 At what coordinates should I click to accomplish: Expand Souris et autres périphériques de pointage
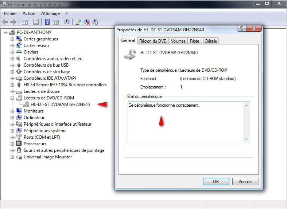tap(12, 150)
